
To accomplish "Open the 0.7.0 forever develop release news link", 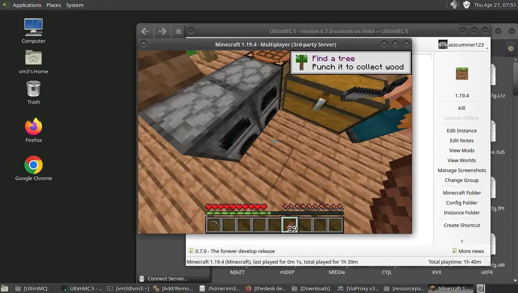I will coord(232,251).
